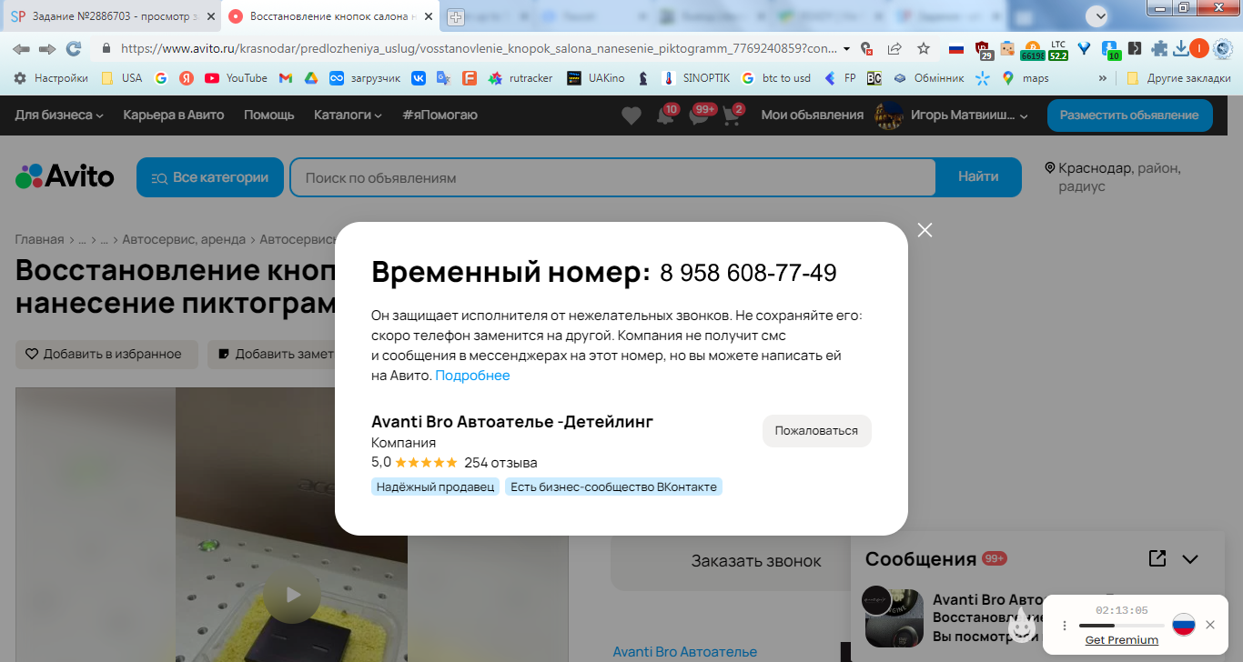Image resolution: width=1243 pixels, height=662 pixels.
Task: Click the share page icon in address bar
Action: tap(894, 48)
